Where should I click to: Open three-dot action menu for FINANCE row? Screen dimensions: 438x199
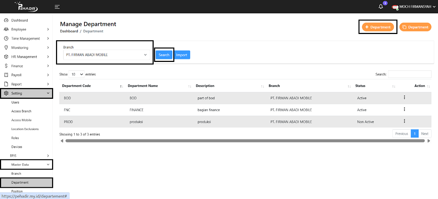(x=404, y=110)
